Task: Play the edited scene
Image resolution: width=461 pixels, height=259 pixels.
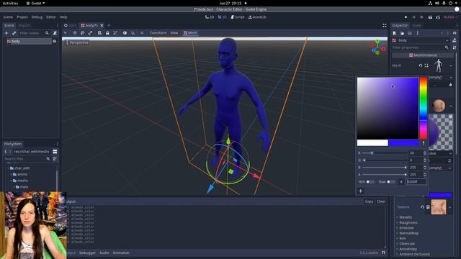Action: click(430, 17)
